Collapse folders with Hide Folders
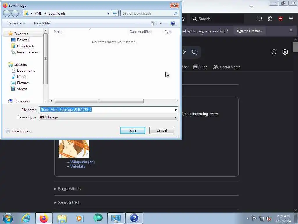 18,131
